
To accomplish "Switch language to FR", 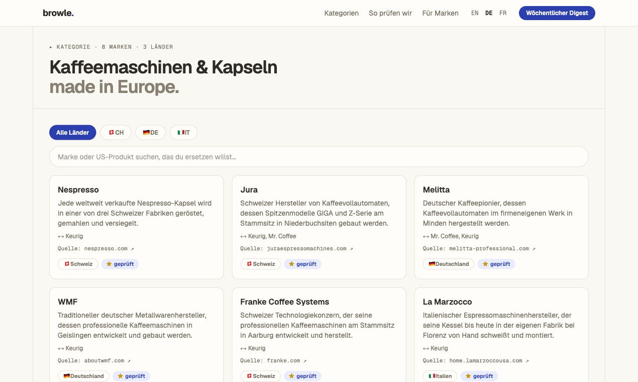I will pos(503,13).
